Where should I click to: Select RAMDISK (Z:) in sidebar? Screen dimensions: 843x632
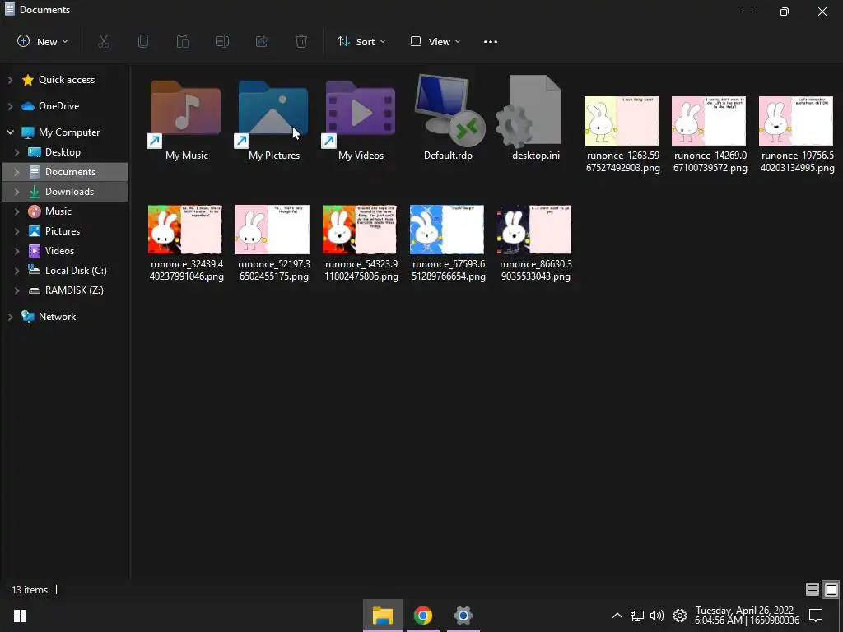(x=74, y=290)
